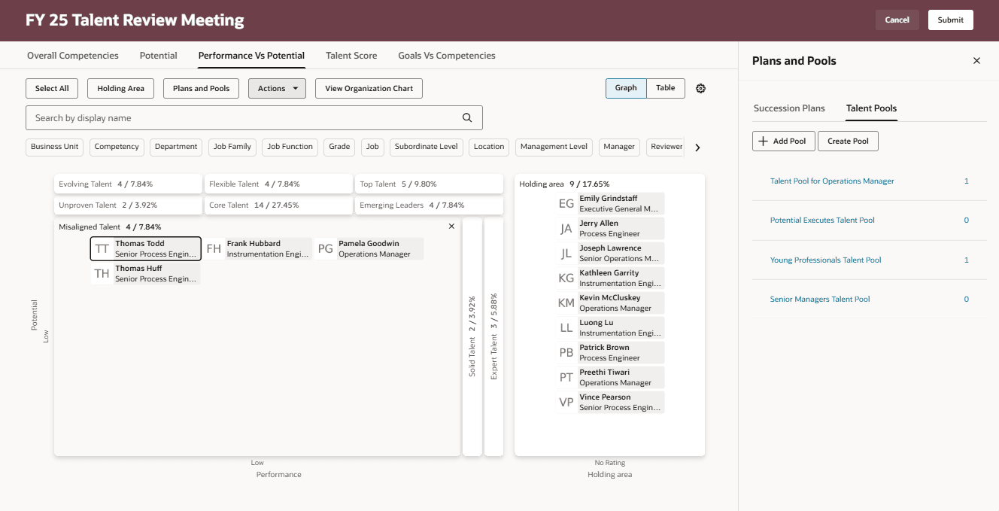This screenshot has height=511, width=999.
Task: Expand the Evolving Talent box
Action: [128, 184]
